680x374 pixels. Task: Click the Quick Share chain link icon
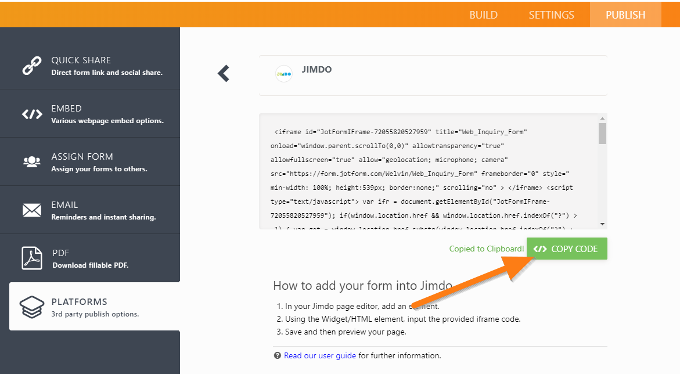[31, 66]
